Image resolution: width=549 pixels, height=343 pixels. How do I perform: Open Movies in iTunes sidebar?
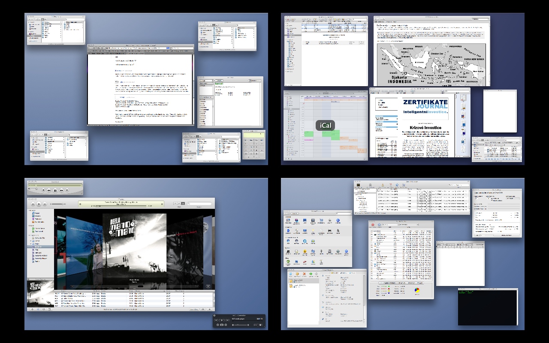pos(37,216)
